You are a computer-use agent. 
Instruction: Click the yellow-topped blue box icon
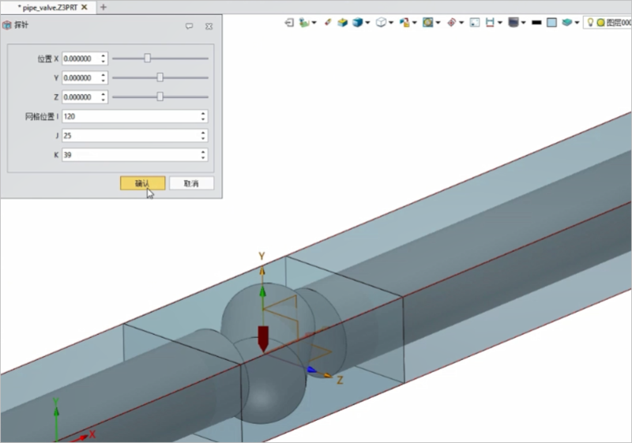342,23
